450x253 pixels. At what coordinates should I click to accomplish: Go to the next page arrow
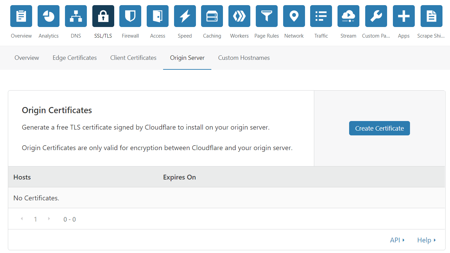[x=49, y=219]
